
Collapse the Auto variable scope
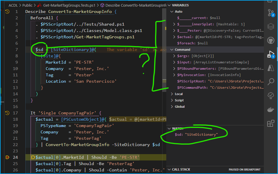[172, 12]
